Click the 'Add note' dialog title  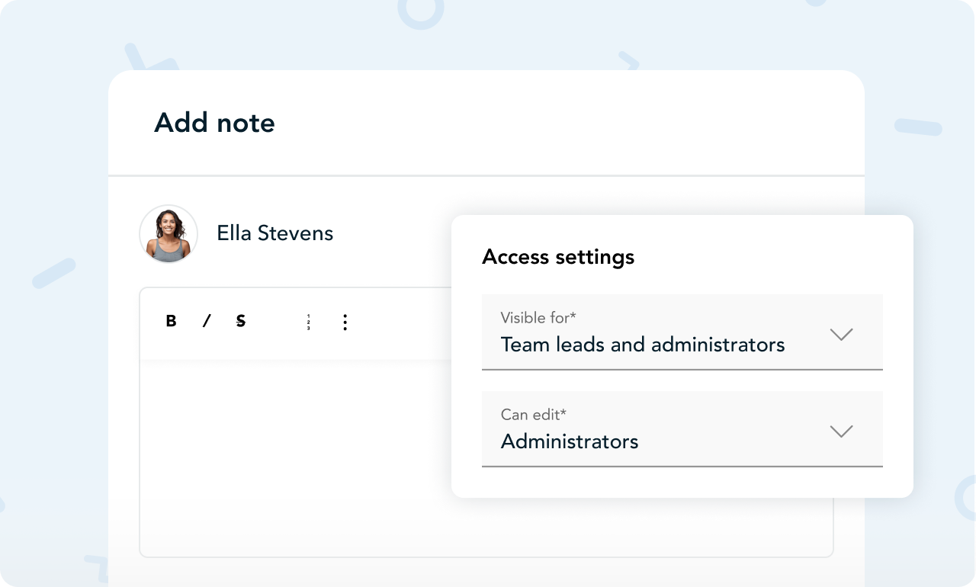[x=214, y=123]
